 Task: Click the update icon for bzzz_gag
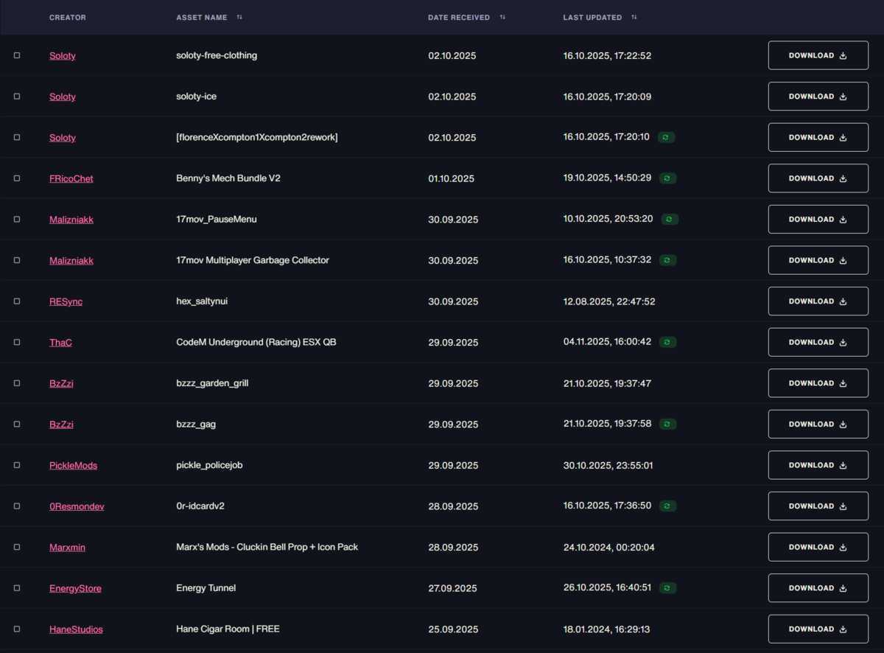[667, 424]
